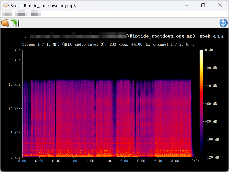
Task: Click the '2:40' time axis label
Action: click(158, 161)
